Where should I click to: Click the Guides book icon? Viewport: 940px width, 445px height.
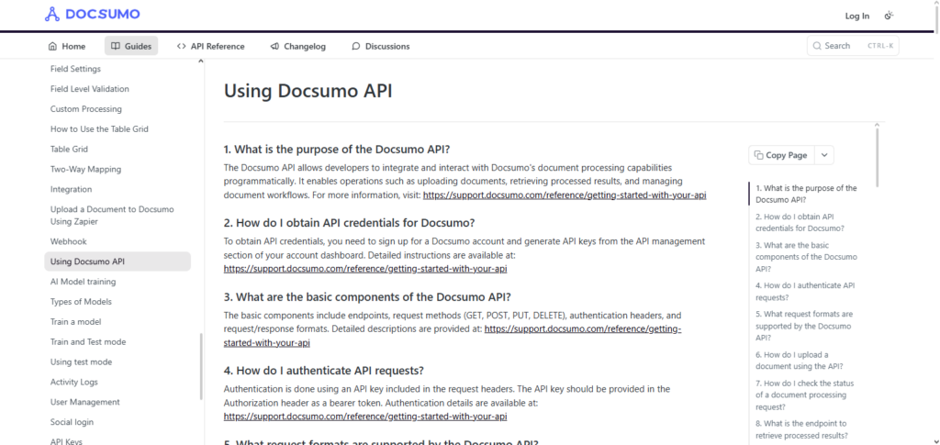pyautogui.click(x=116, y=46)
